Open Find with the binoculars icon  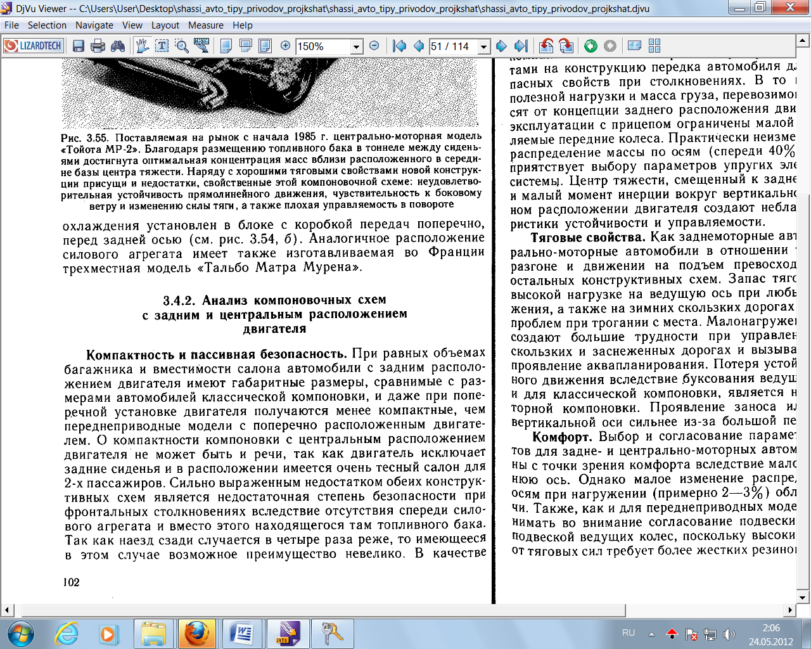pos(118,46)
